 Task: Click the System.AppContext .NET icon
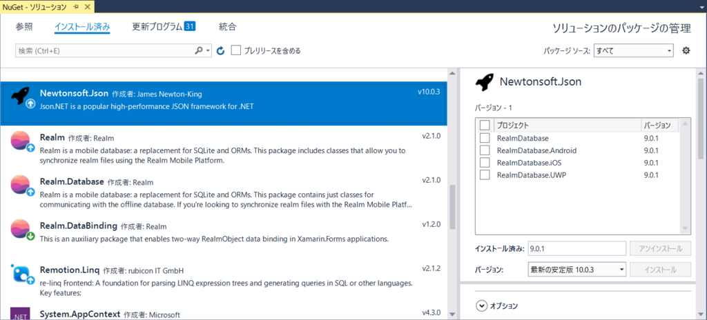(x=20, y=314)
